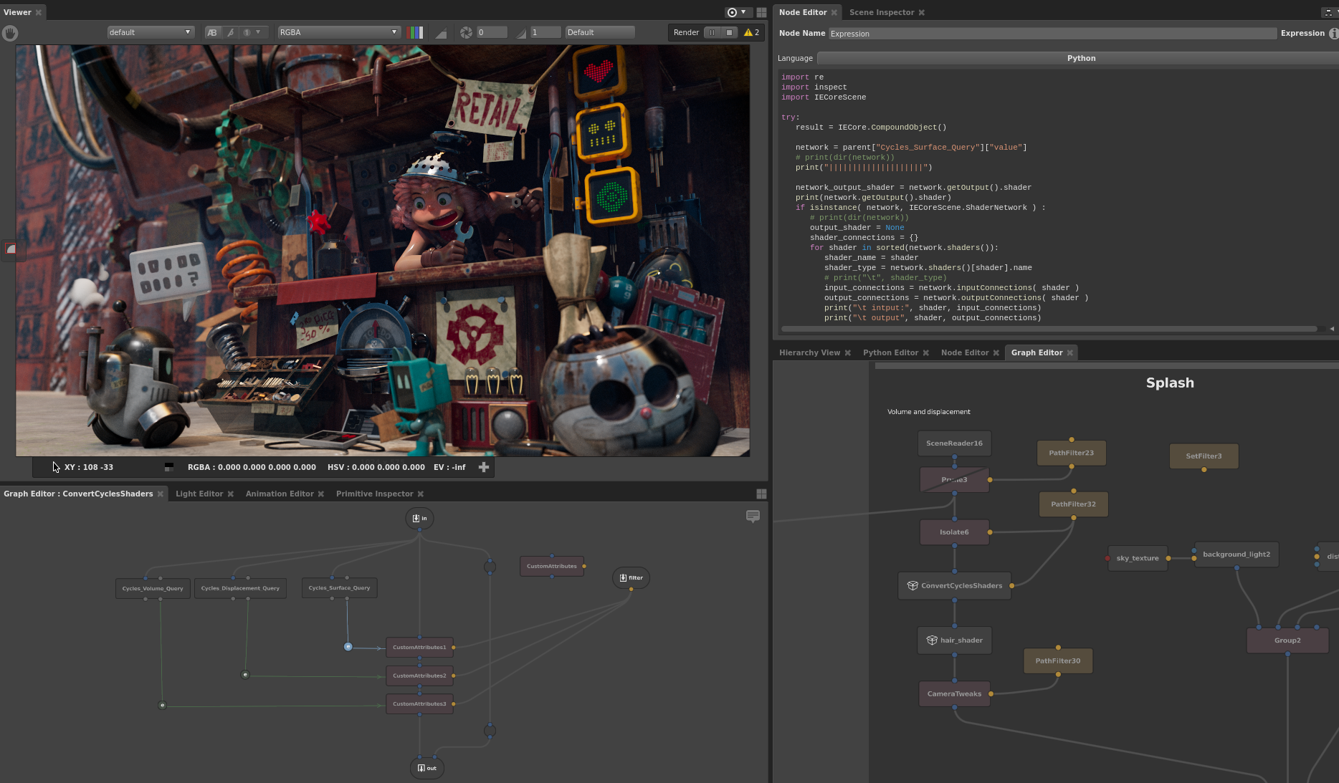
Task: Click the code editor horizontal scrollbar
Action: pyautogui.click(x=1049, y=329)
